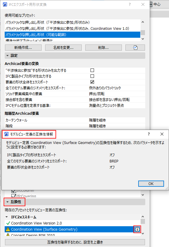Viewport: 169px width, 247px height.
Task: Click the 削除... button
Action: click(x=103, y=48)
